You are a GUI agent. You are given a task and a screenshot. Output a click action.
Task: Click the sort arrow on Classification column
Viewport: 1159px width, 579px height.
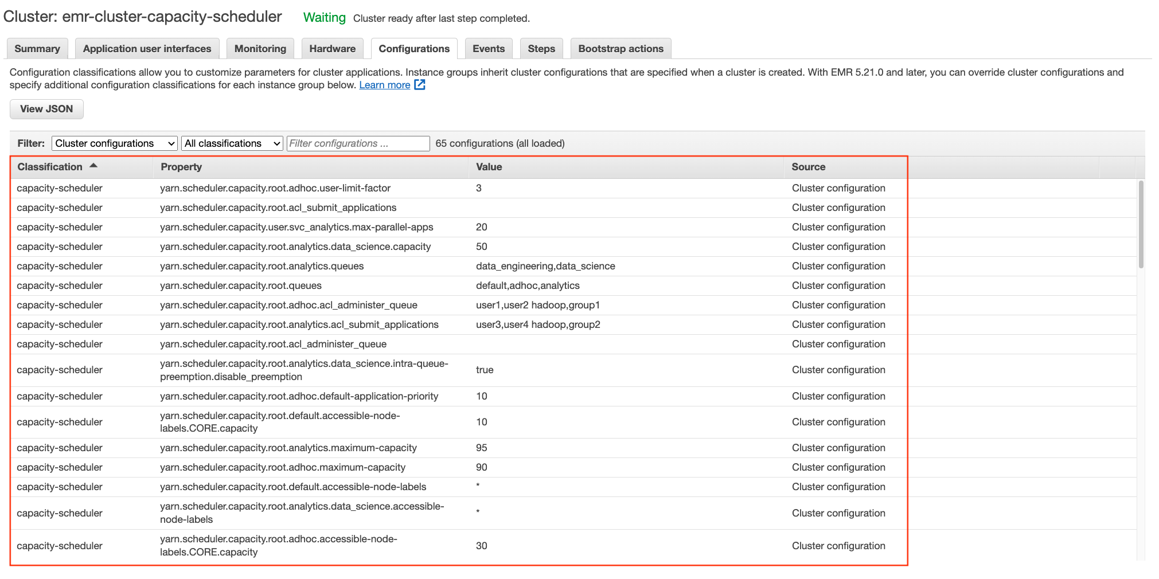click(x=95, y=166)
